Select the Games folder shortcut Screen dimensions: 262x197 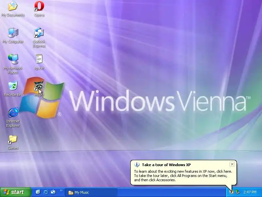13,142
